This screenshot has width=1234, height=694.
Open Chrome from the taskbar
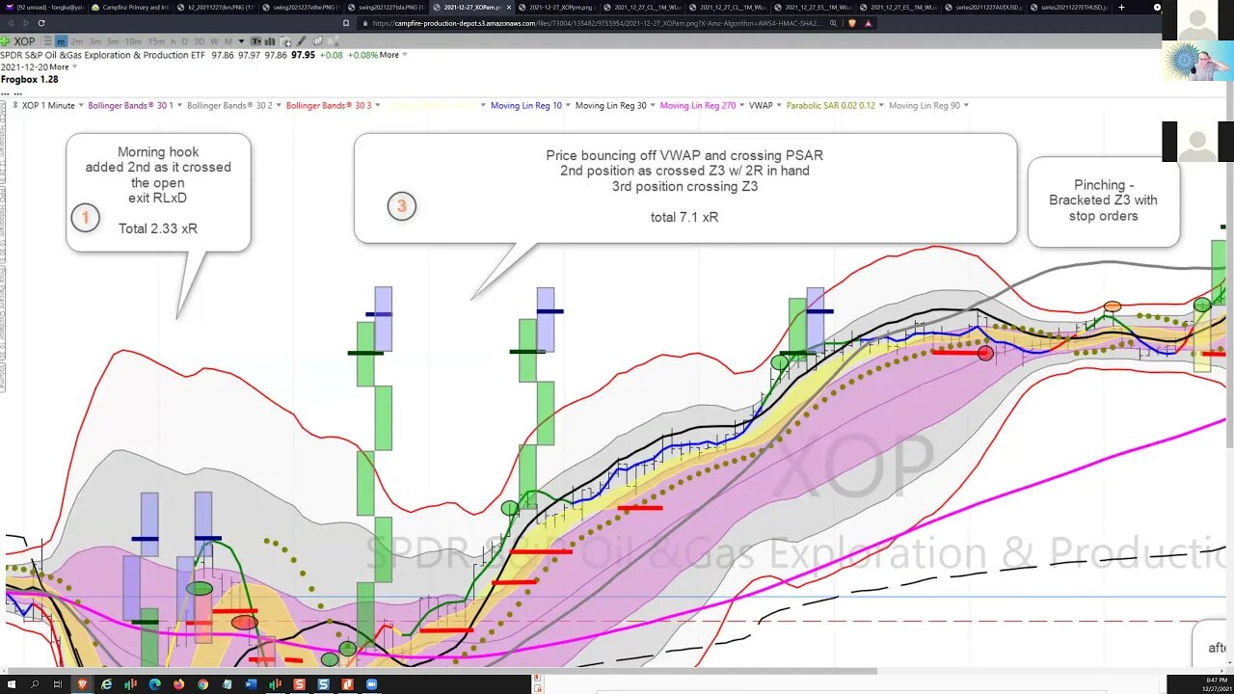coord(202,684)
